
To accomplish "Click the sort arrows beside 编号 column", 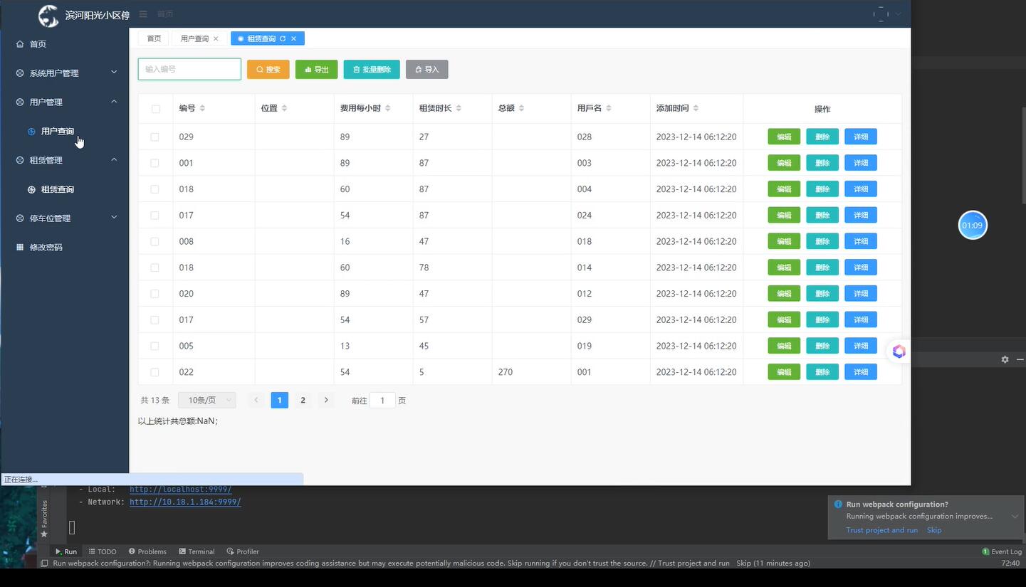I will tap(202, 108).
